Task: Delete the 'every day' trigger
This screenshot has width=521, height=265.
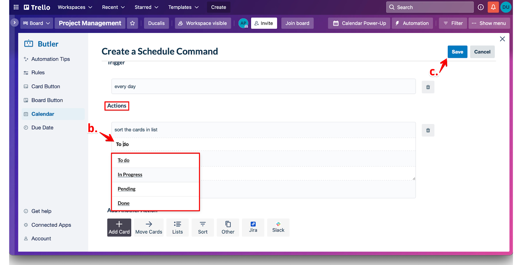Action: click(x=428, y=87)
